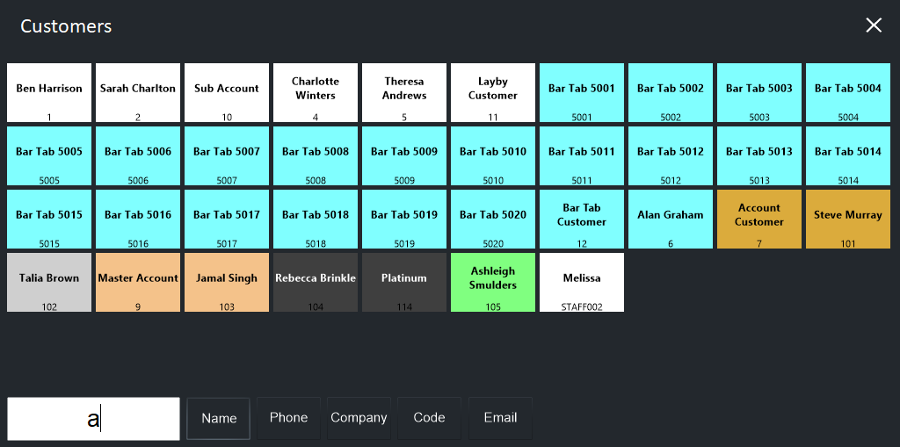Select the green Ashleigh Smulders tile
Image resolution: width=900 pixels, height=447 pixels.
(x=493, y=282)
